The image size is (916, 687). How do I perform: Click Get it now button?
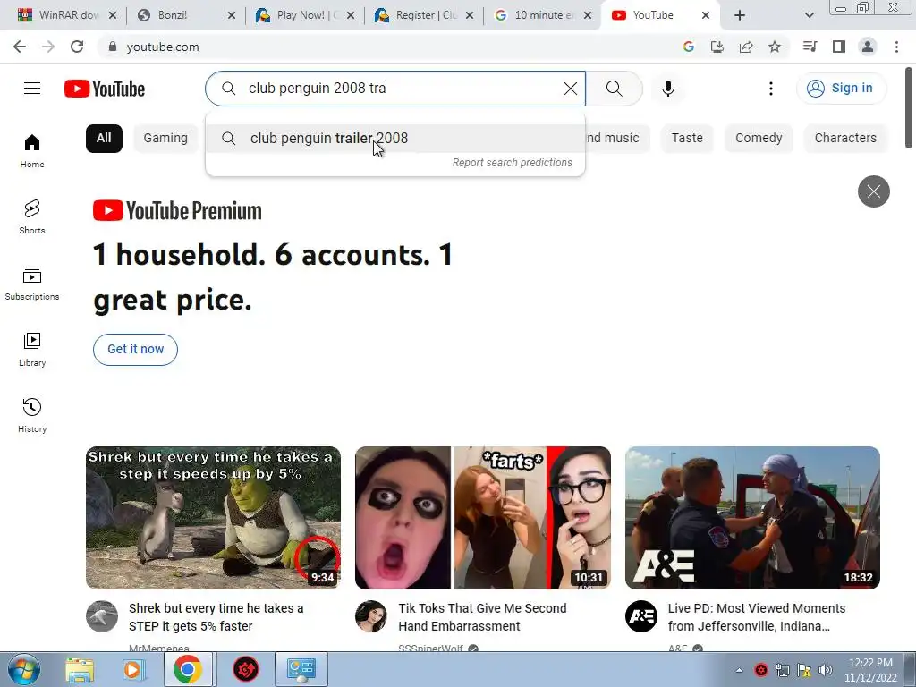136,350
